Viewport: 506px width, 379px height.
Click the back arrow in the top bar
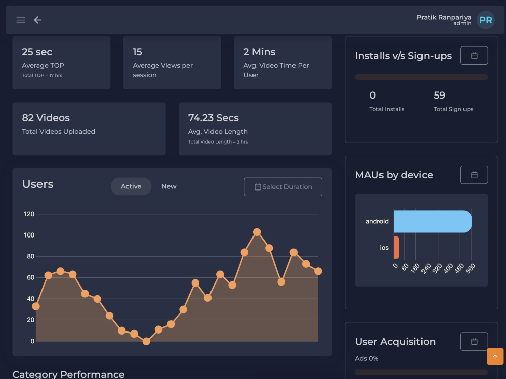tap(37, 20)
